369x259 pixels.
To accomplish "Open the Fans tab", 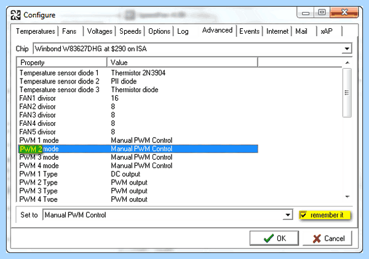I will [x=69, y=31].
